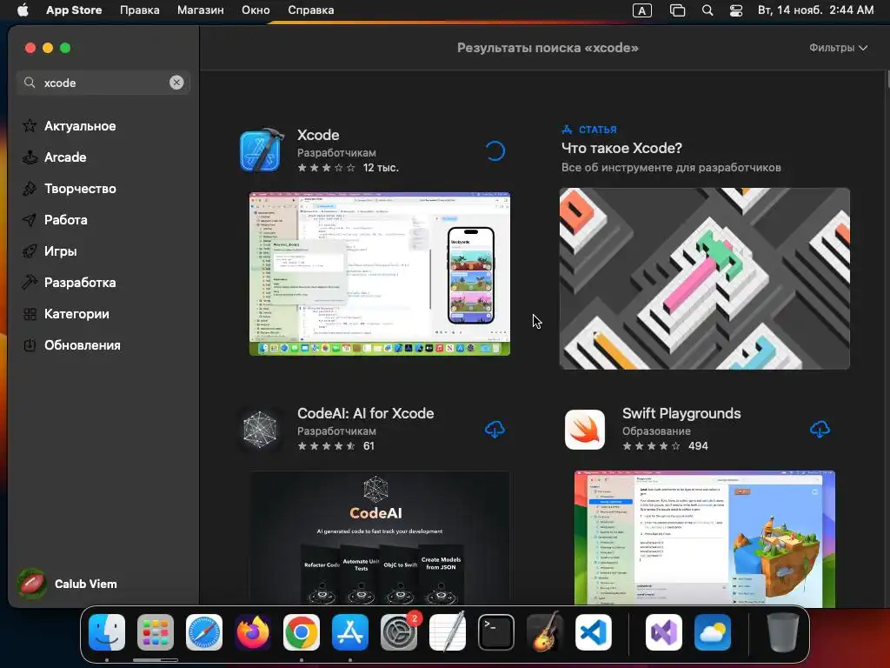
Task: Open Finder from the Dock
Action: click(x=107, y=632)
